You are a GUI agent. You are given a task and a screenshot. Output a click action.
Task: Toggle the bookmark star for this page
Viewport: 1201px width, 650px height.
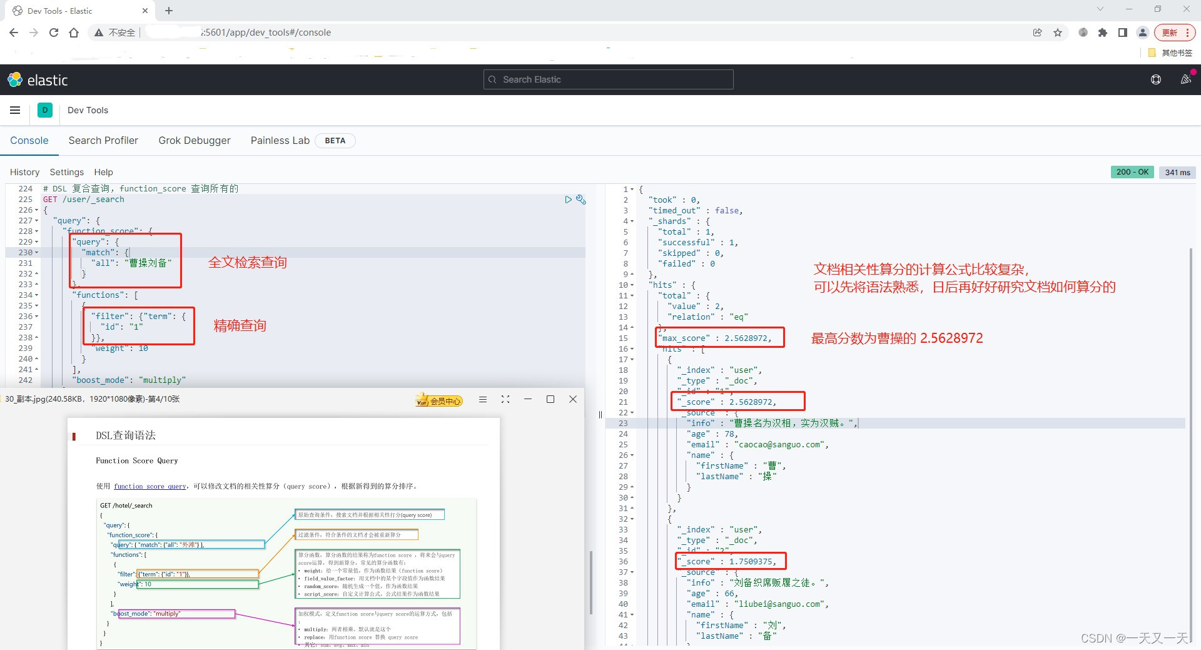(1058, 33)
